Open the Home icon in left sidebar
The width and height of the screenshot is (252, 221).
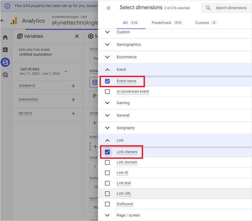pyautogui.click(x=5, y=37)
